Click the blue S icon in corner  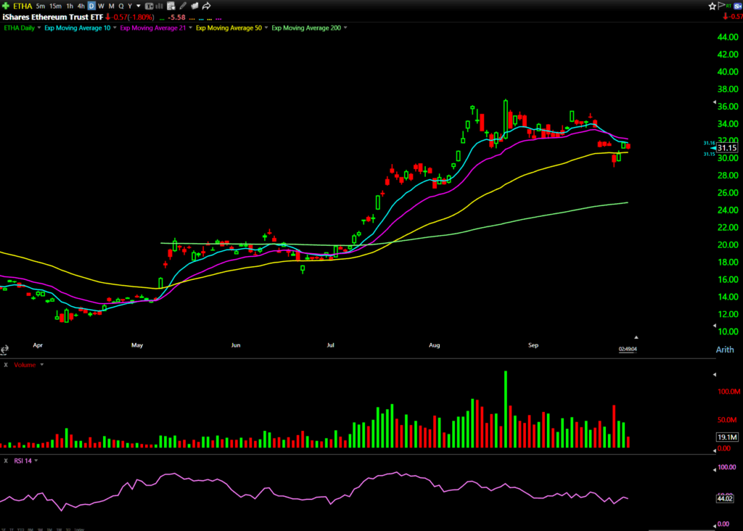tap(737, 6)
